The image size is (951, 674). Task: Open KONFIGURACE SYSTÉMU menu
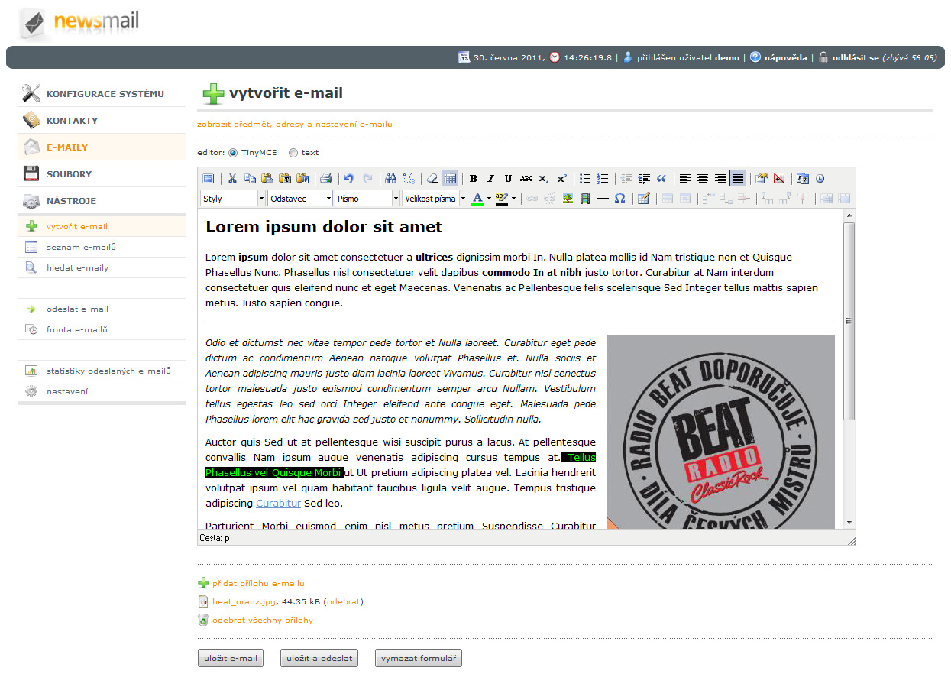click(102, 94)
